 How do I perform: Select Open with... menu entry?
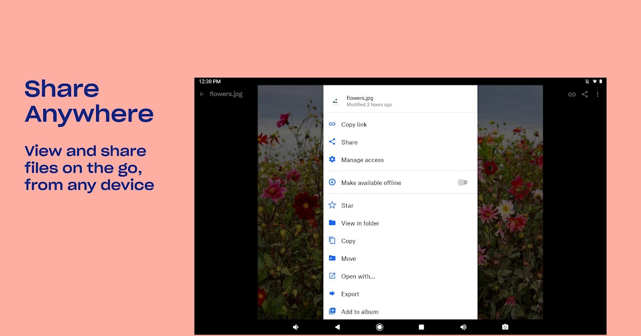point(401,276)
